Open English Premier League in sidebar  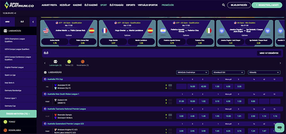pos(14,67)
